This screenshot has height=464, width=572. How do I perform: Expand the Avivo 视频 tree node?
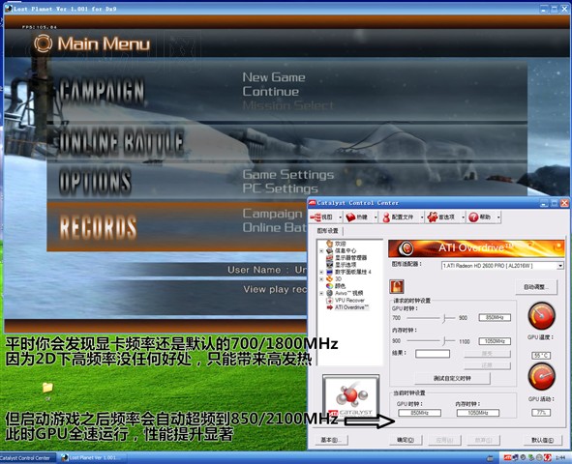321,293
